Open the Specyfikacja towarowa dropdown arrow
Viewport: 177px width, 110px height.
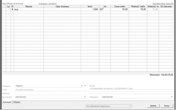coord(22,4)
